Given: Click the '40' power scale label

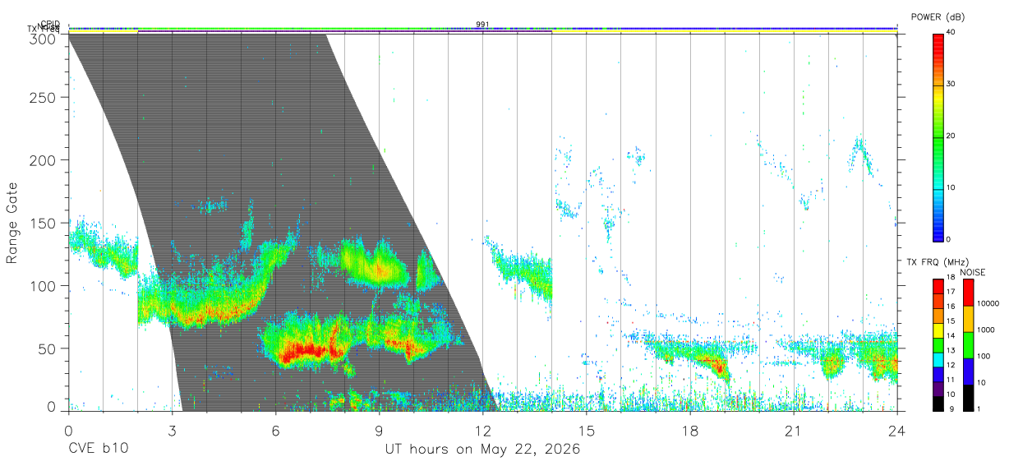Looking at the screenshot, I should (x=951, y=32).
